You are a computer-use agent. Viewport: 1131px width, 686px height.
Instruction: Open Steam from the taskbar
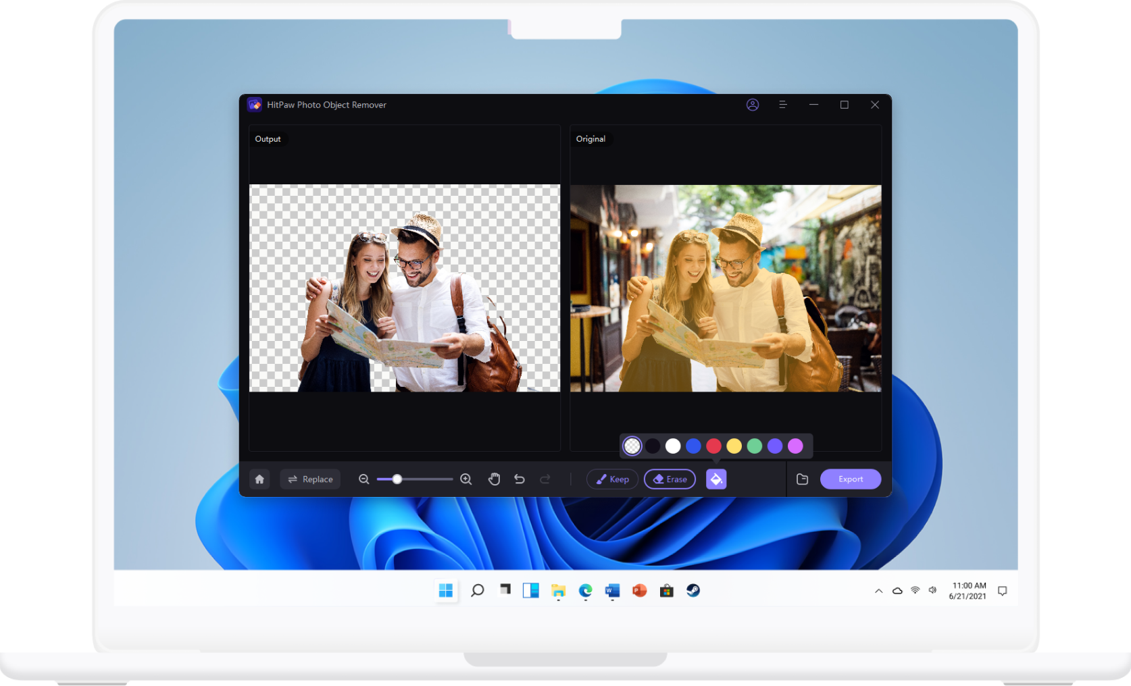(x=693, y=591)
